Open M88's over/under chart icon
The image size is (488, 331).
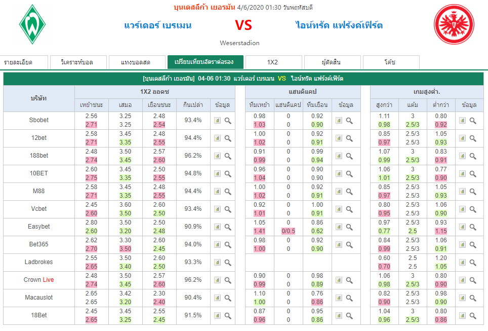463,192
